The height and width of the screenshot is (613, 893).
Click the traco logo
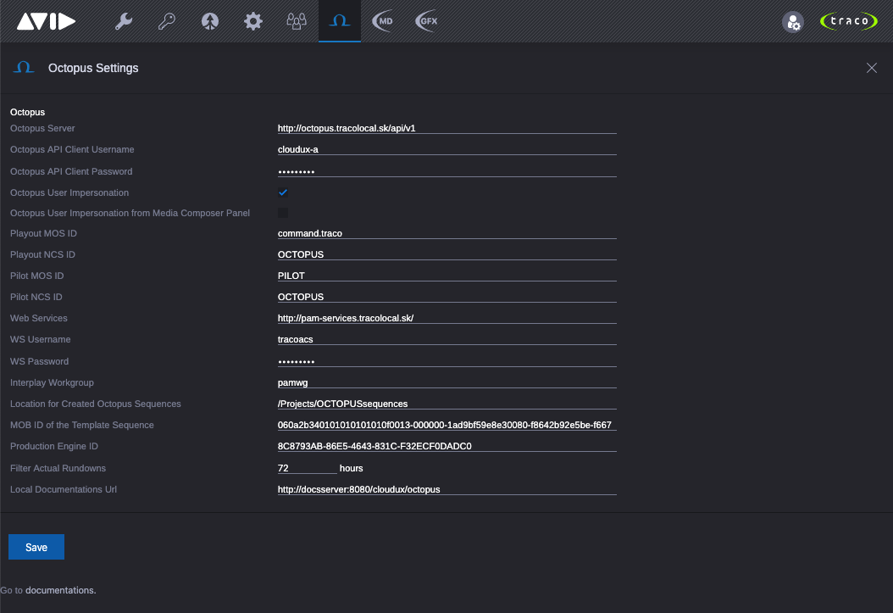click(x=849, y=21)
